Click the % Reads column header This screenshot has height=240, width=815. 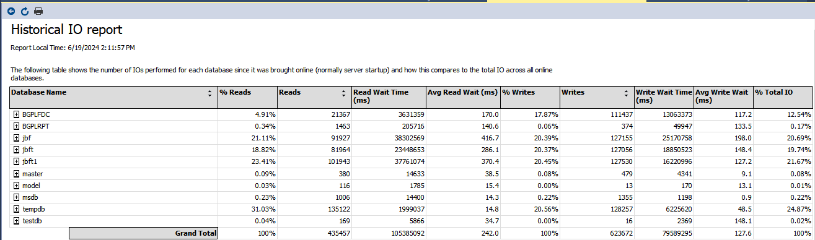(x=247, y=97)
